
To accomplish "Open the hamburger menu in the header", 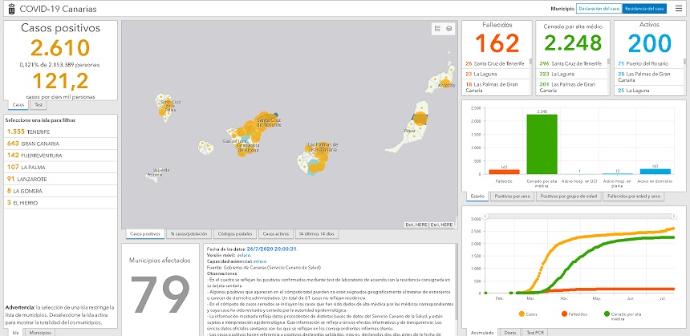I will [x=679, y=8].
